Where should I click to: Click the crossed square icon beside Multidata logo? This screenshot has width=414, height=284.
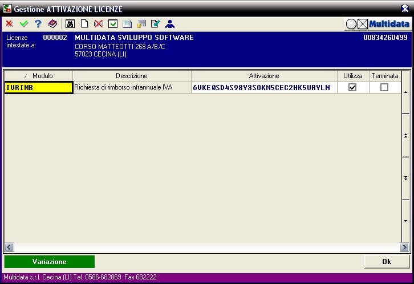pyautogui.click(x=363, y=24)
